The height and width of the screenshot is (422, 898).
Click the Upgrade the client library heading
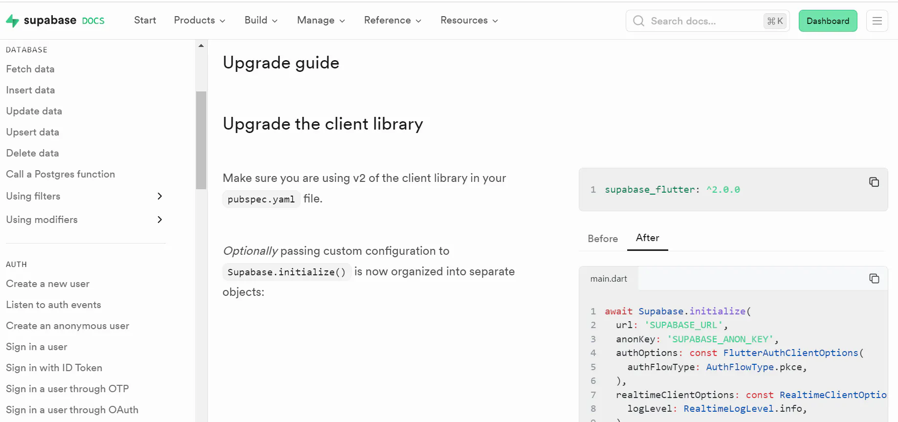tap(323, 124)
